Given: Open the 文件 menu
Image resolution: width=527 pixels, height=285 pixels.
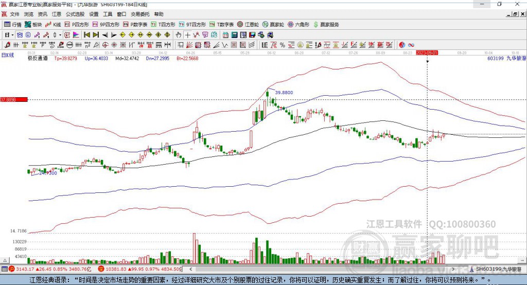Looking at the screenshot, I should pos(14,14).
